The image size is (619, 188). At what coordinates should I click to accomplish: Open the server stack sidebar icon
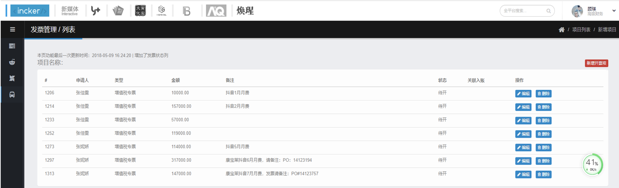[x=12, y=46]
